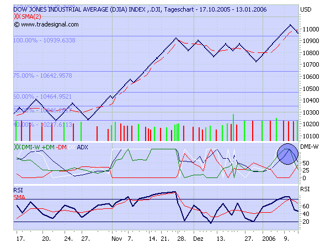Click the 17. date on time axis
This screenshot has width=331, height=248.
click(21, 239)
